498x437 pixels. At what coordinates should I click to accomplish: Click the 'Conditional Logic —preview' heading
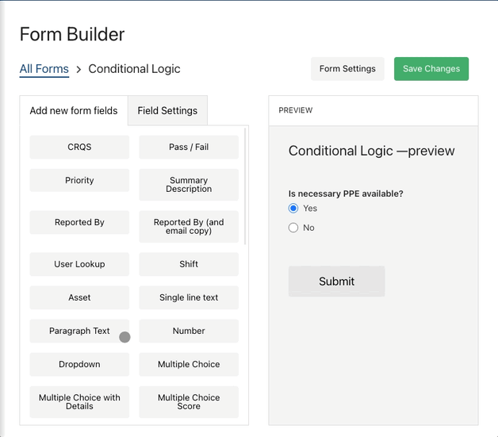tap(371, 151)
